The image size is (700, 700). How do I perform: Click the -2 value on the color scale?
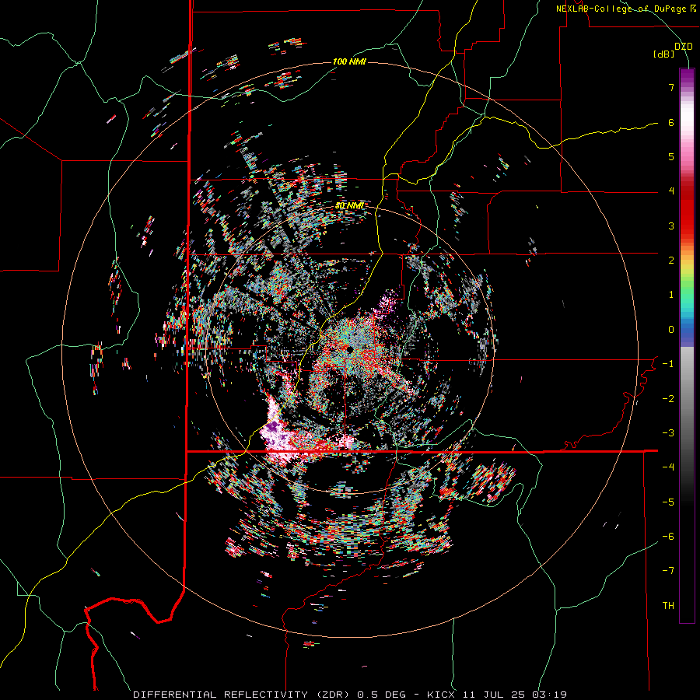668,399
